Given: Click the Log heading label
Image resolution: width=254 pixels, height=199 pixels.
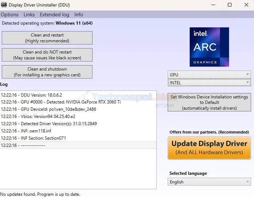Looking at the screenshot, I should coord(4,84).
